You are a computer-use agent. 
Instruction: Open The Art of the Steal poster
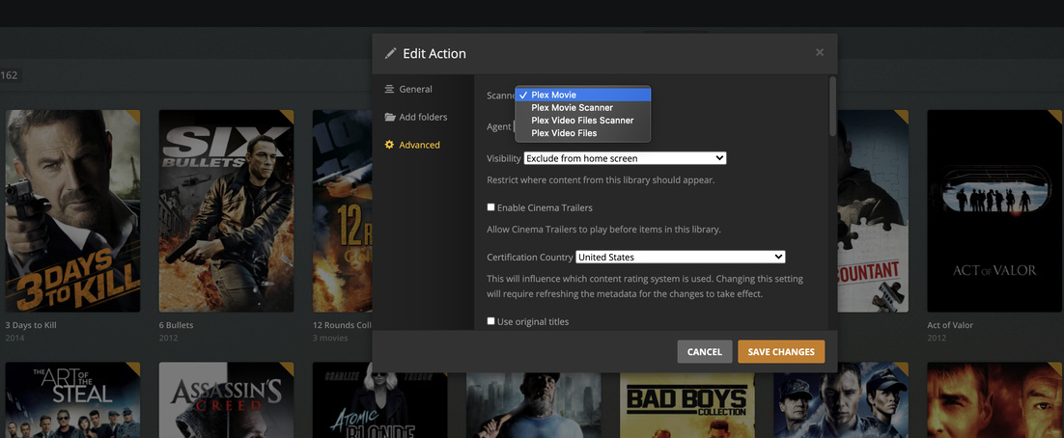(72, 400)
